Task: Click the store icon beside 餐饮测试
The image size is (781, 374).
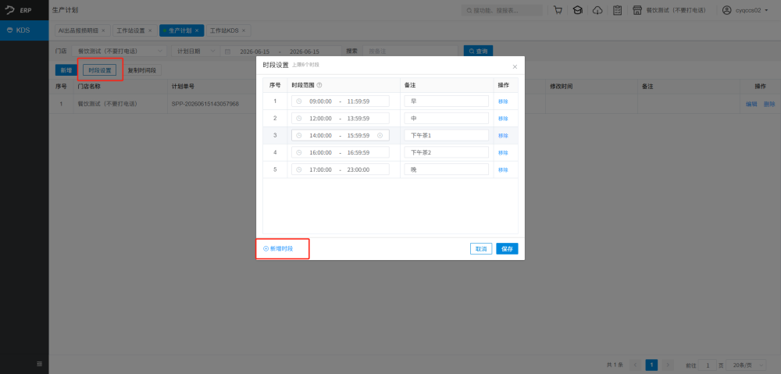Action: (637, 10)
